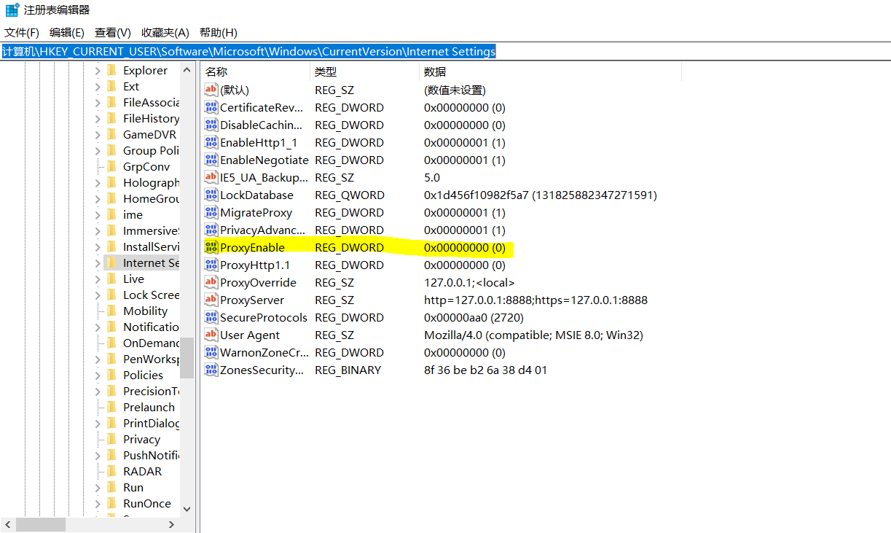Click the Registry Editor title bar icon
The height and width of the screenshot is (533, 891).
point(10,9)
